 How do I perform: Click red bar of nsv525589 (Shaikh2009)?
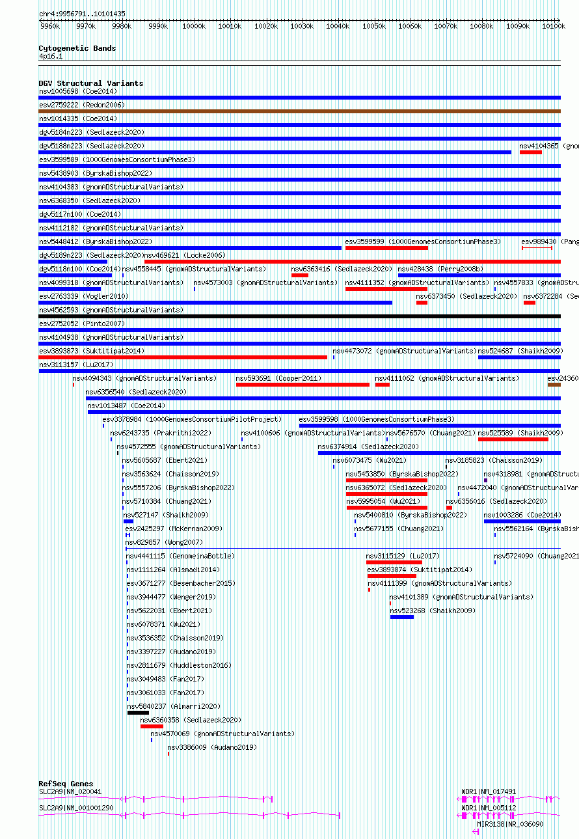tap(513, 439)
